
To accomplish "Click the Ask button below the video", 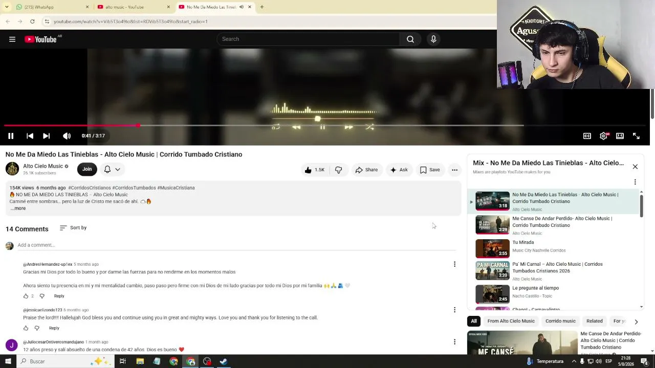I will (x=399, y=170).
